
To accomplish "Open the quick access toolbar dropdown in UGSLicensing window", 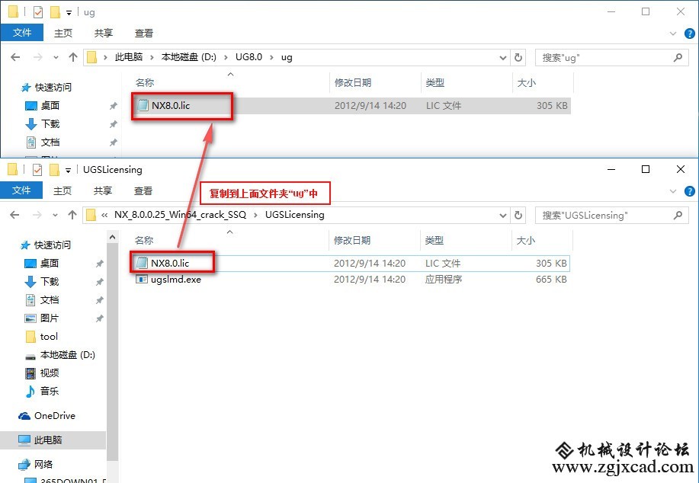I will point(68,170).
